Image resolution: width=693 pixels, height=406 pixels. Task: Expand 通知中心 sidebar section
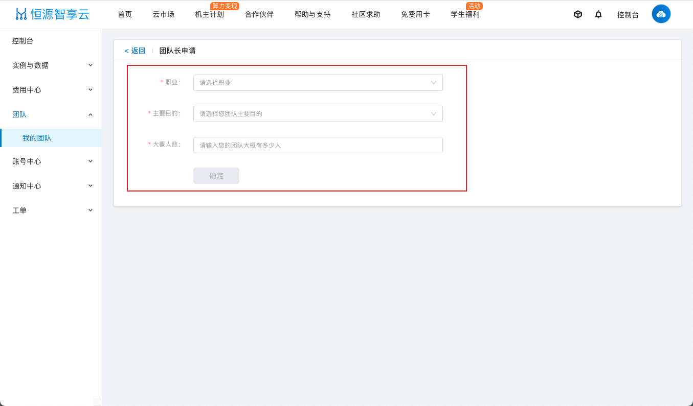click(51, 186)
